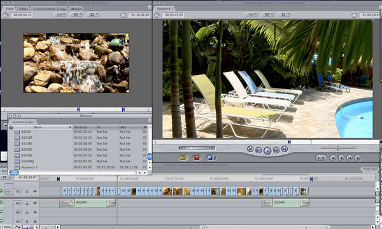The image size is (382, 229).
Task: Switch to Motion tab in Viewer
Action: (x=76, y=9)
